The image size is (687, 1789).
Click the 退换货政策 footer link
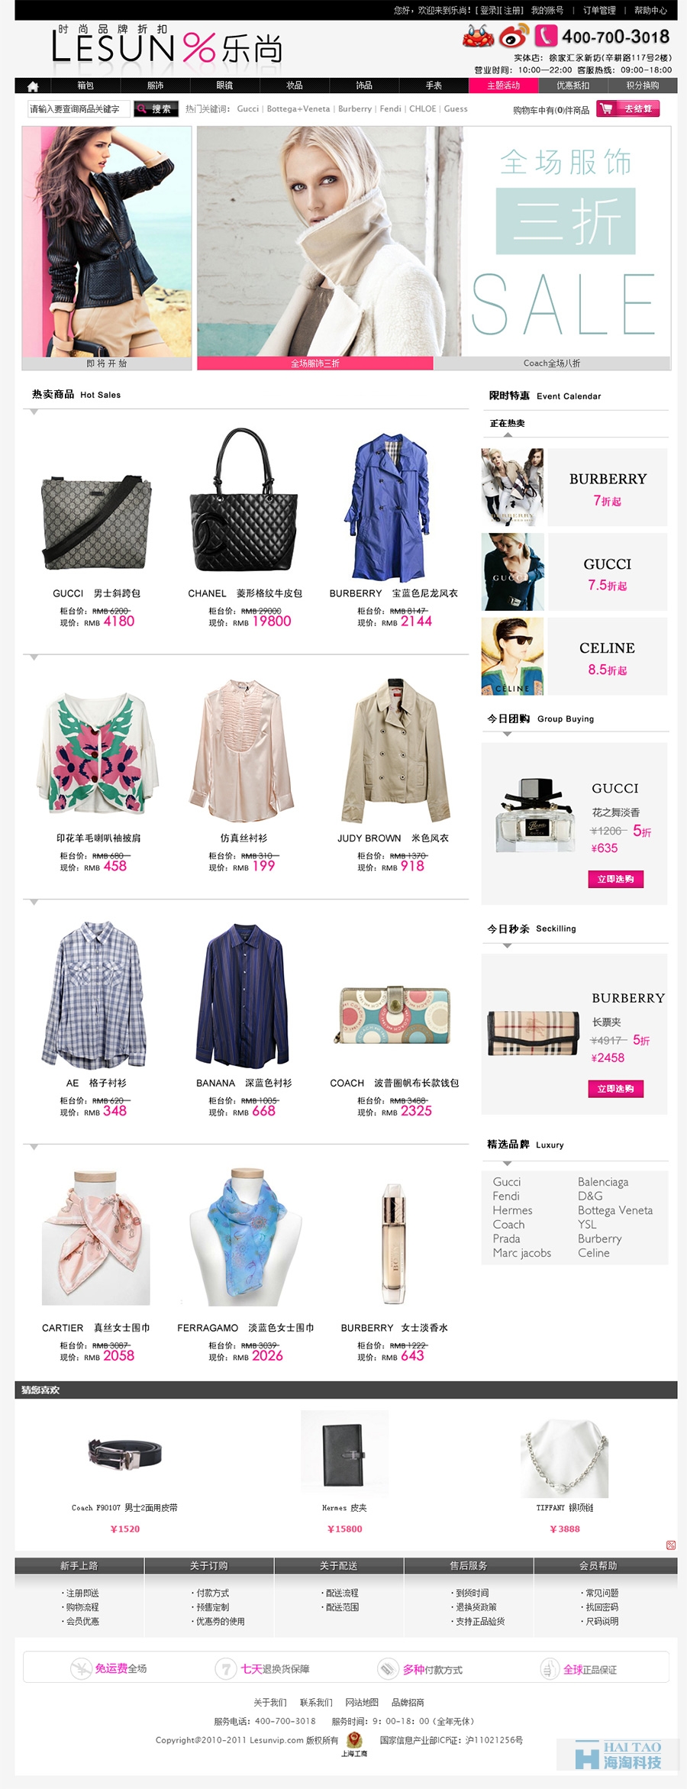coord(476,1607)
